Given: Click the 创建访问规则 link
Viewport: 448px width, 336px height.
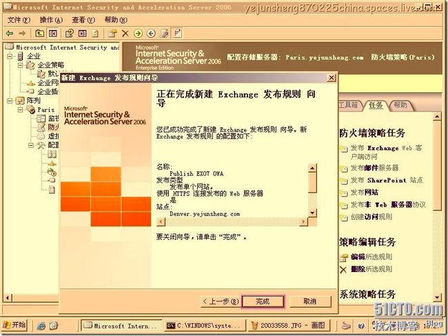Looking at the screenshot, I should pos(371,217).
